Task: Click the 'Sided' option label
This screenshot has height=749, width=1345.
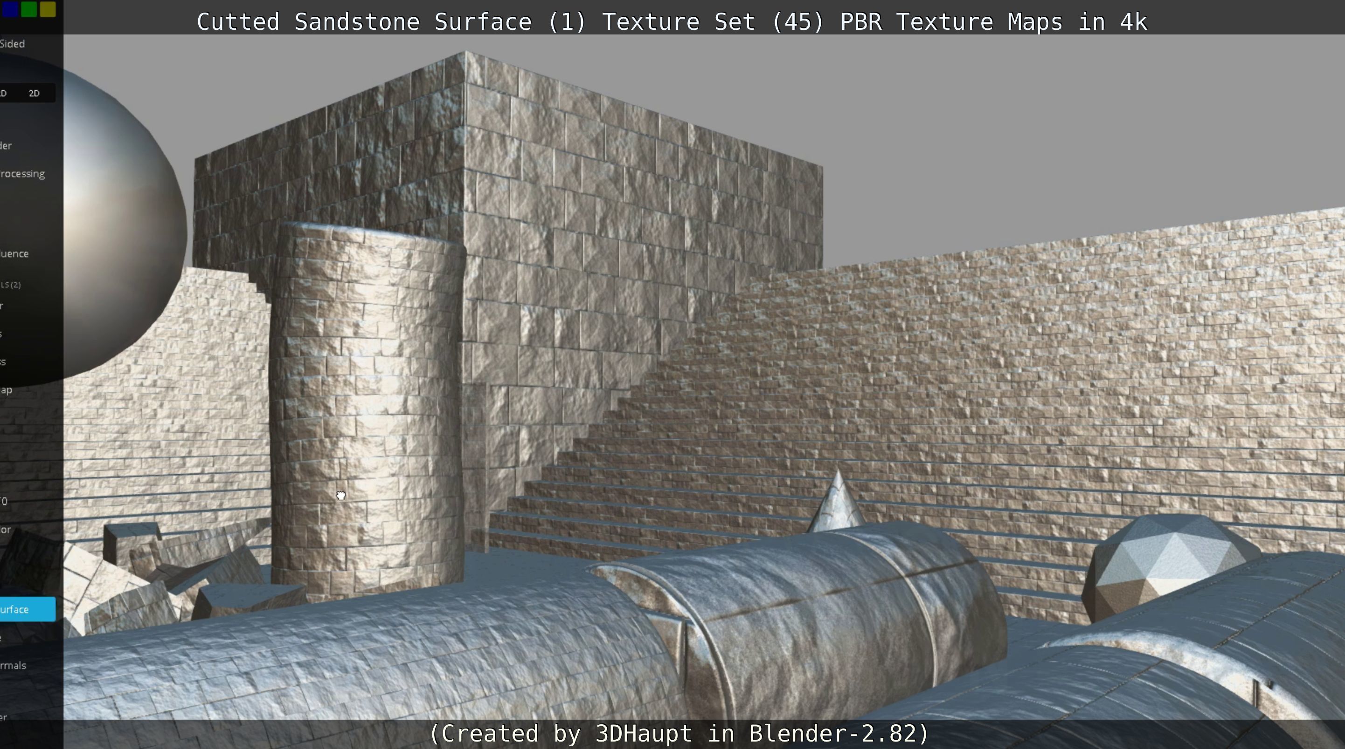Action: (13, 44)
